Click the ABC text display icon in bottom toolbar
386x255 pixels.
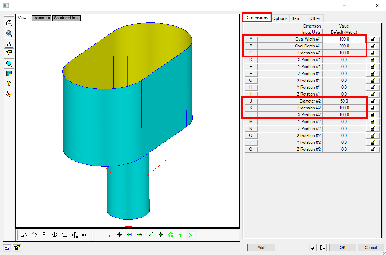(84, 235)
